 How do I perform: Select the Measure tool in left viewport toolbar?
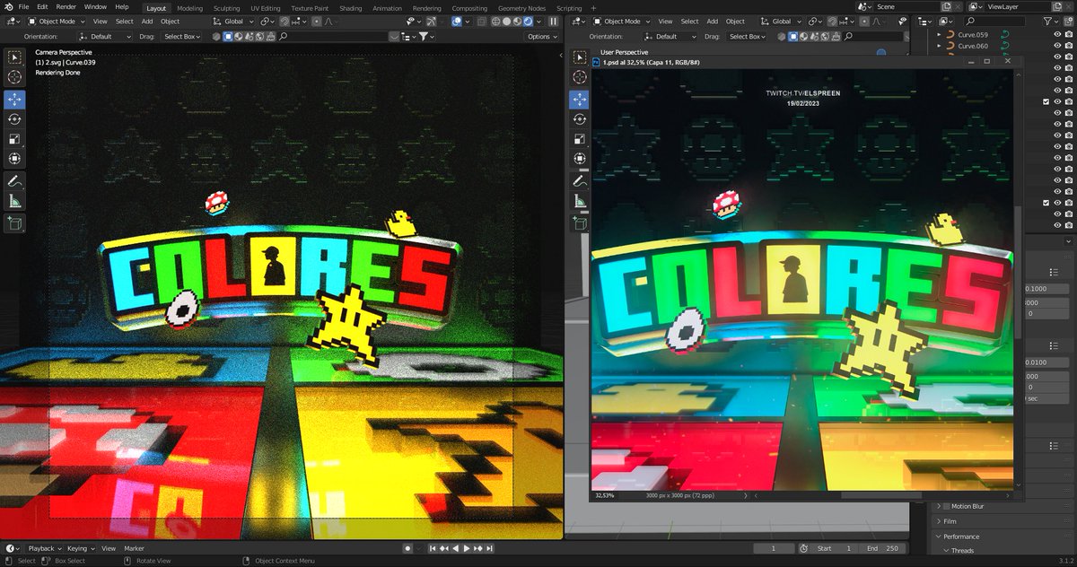pos(15,201)
